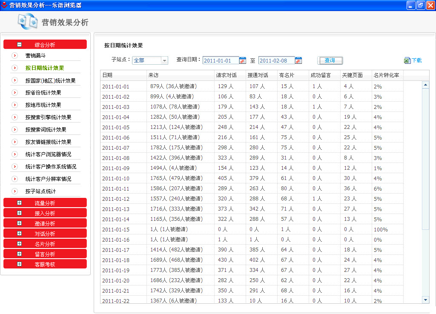Click arrow icon beside 按日期统计效果
Viewport: 436px width, 314px height.
[x=15, y=68]
